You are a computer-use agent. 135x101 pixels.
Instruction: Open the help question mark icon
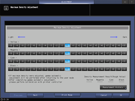pos(132,2)
